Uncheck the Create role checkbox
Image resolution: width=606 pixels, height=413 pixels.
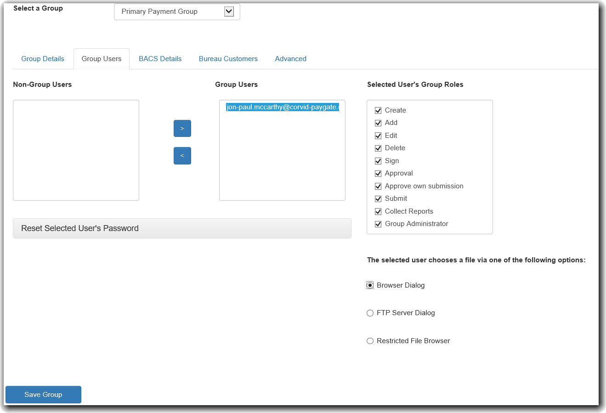(378, 110)
